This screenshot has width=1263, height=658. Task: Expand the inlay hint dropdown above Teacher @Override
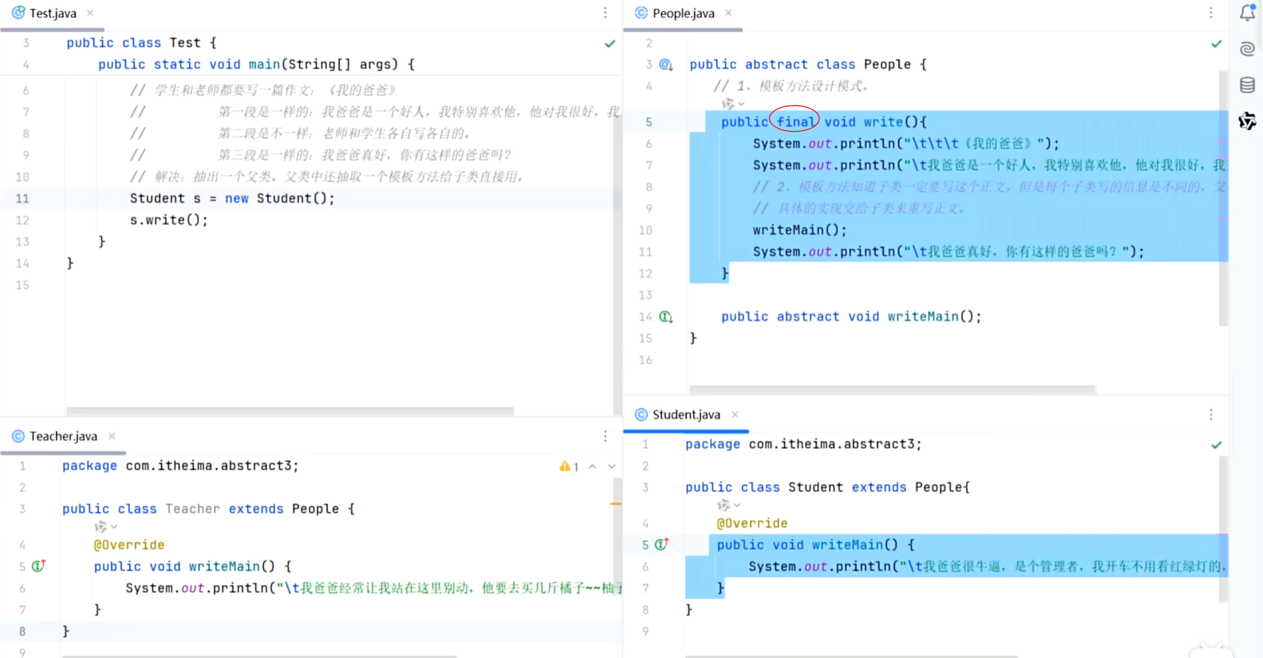(x=106, y=527)
